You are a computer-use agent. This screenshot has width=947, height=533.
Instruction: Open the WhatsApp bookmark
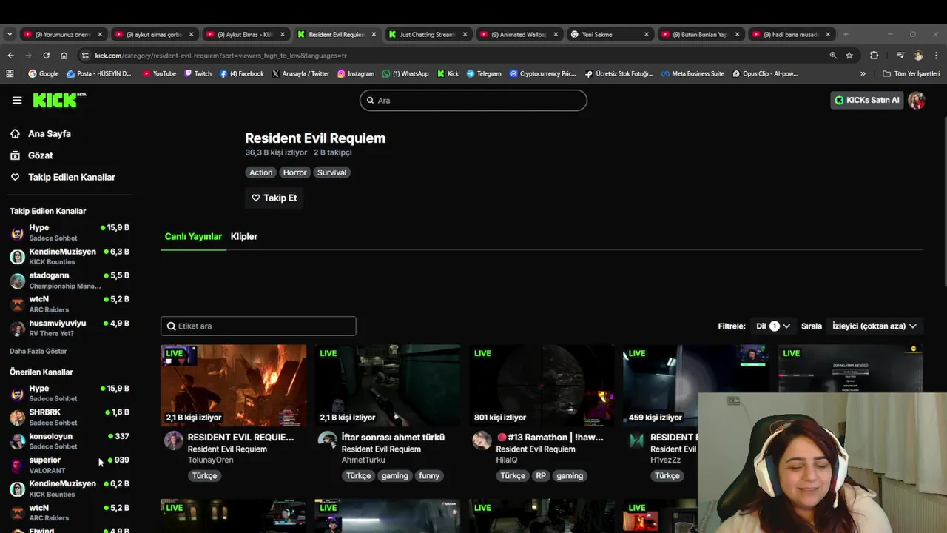point(405,73)
